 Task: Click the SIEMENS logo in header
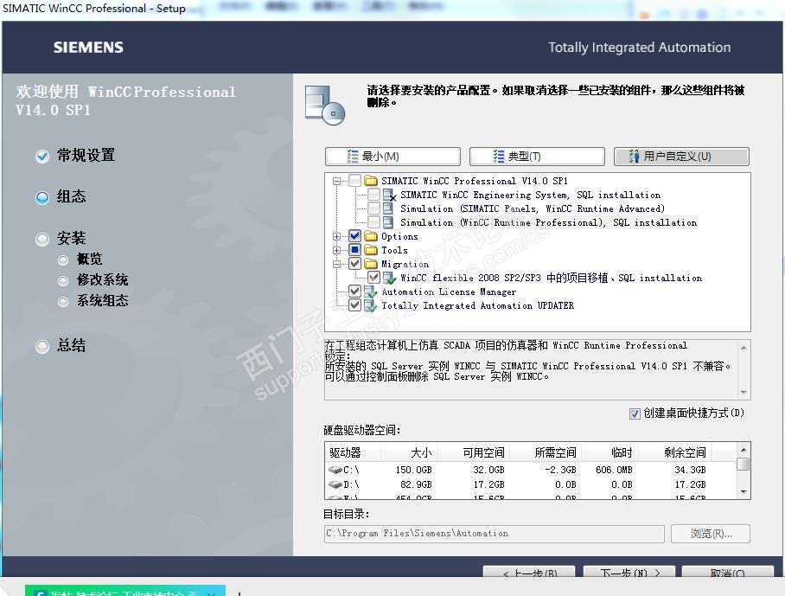88,48
